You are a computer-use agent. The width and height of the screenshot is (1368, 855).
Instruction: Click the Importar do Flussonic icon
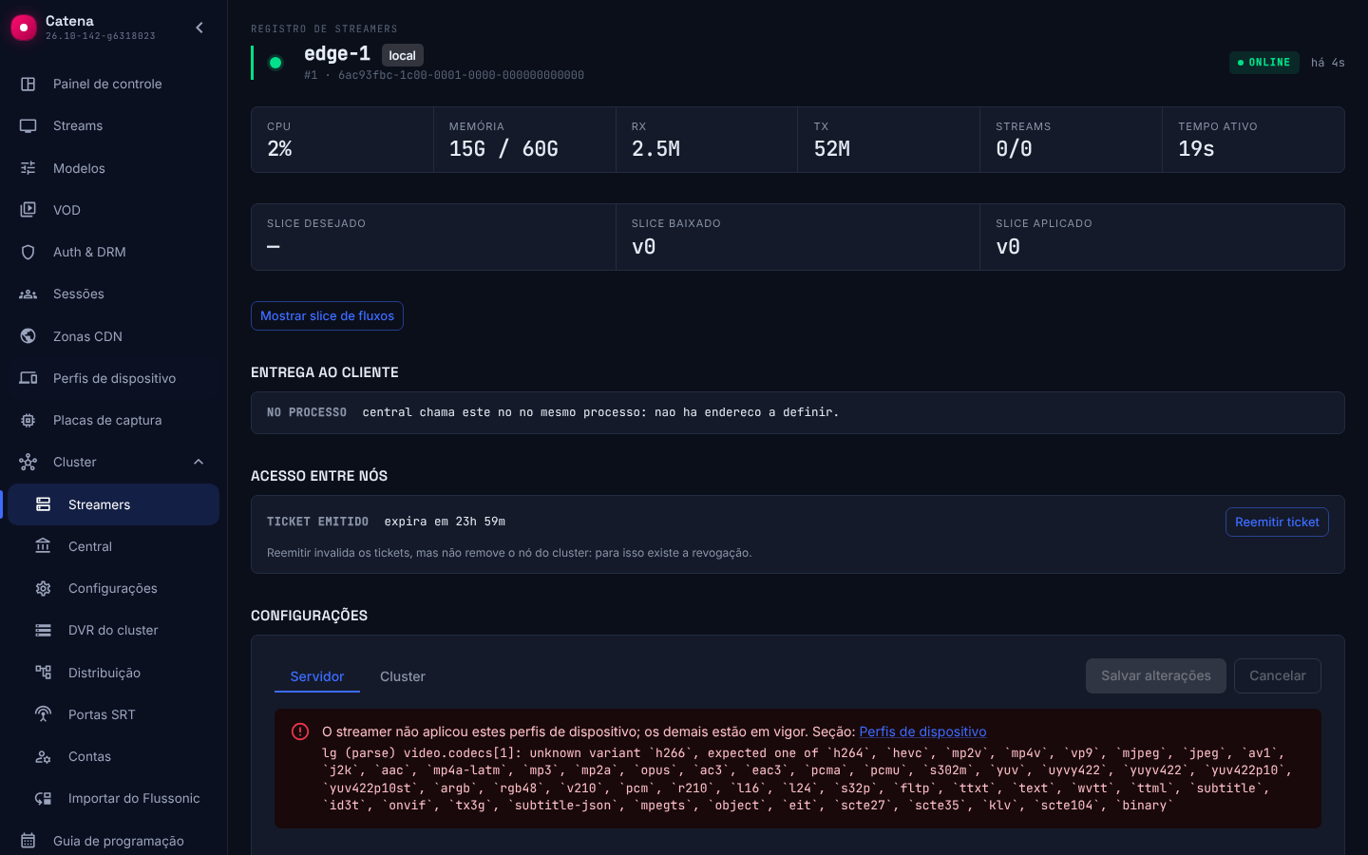pos(44,798)
